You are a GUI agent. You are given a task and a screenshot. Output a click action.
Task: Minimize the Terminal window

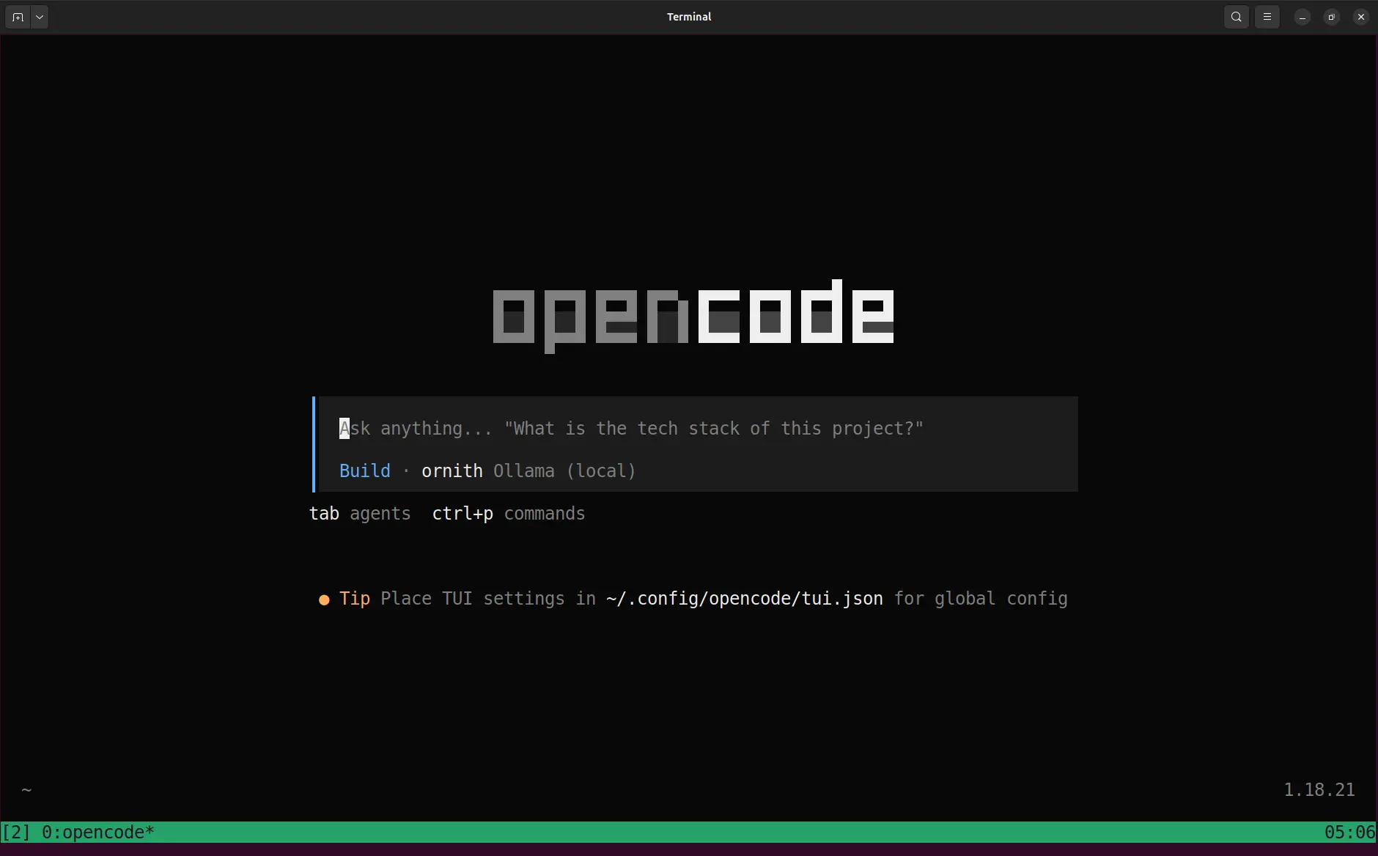tap(1303, 17)
